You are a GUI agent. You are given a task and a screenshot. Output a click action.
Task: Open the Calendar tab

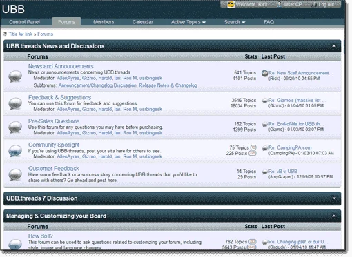click(x=142, y=22)
